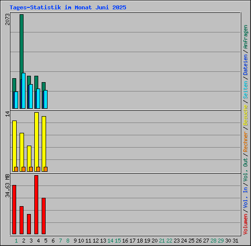Click the red Volumen bar for day 1

(14, 210)
